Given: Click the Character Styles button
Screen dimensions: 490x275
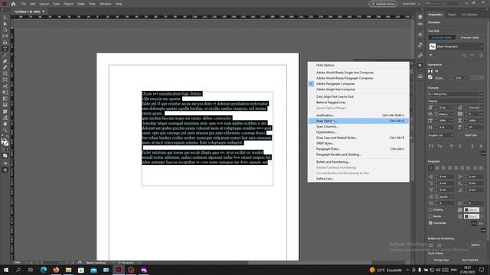Looking at the screenshot, I should [x=469, y=37].
